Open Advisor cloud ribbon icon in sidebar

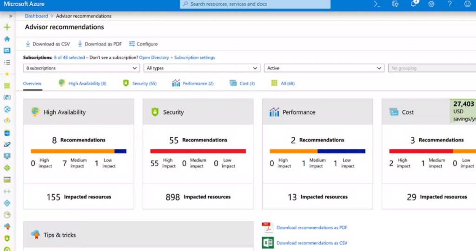pos(7,226)
